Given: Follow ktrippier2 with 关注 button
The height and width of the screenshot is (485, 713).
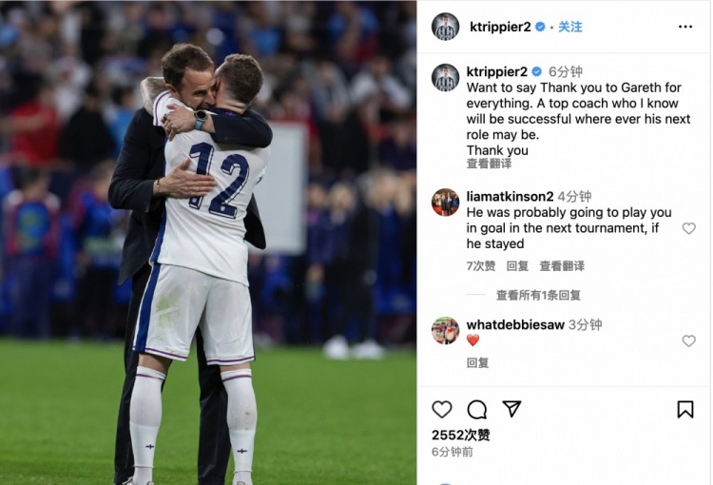Looking at the screenshot, I should pos(570,27).
